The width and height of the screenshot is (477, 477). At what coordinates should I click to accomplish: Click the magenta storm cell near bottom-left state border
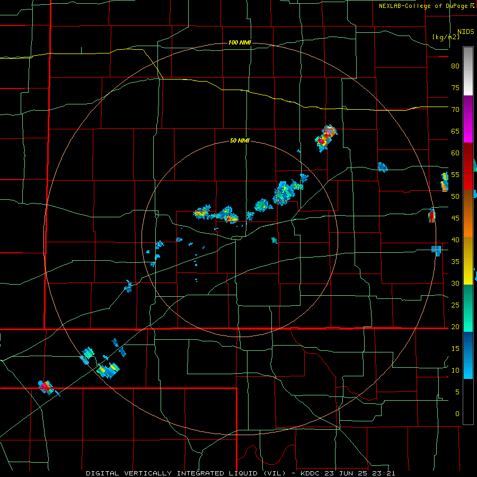(x=46, y=387)
